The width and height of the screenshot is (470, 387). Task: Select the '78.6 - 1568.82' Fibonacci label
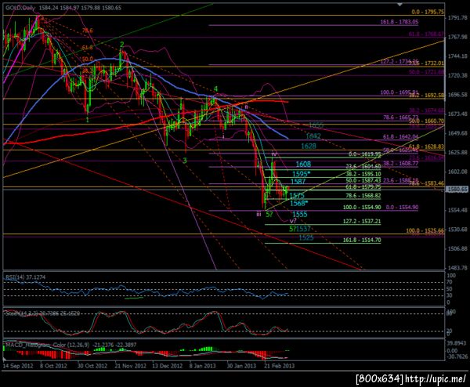[363, 196]
